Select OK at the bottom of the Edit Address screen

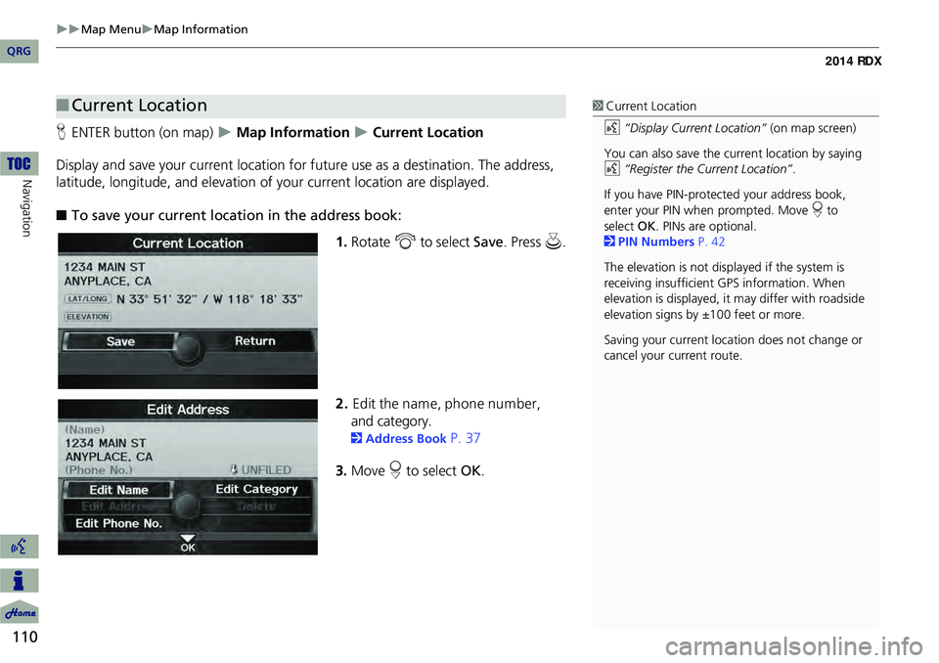pyautogui.click(x=188, y=544)
